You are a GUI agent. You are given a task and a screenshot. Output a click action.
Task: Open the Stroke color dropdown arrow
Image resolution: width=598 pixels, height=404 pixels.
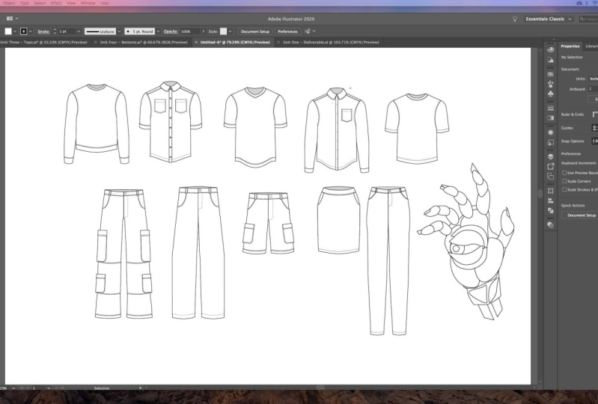[x=31, y=31]
